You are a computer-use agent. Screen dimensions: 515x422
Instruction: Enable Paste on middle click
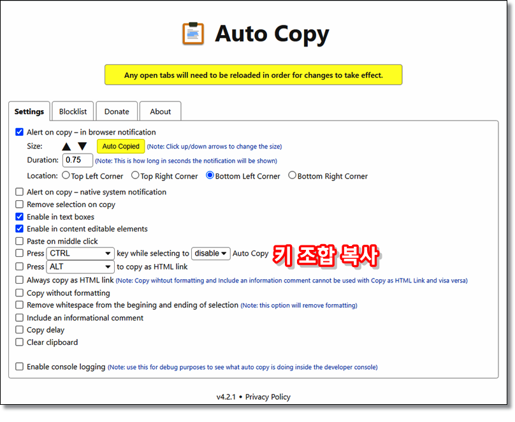pos(19,241)
